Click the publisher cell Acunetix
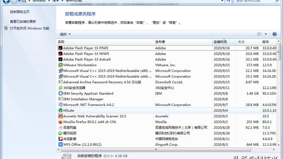The image size is (283, 159). click(162, 116)
